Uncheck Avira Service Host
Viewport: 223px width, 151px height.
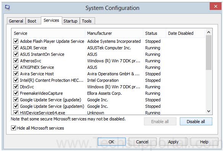pos(16,74)
